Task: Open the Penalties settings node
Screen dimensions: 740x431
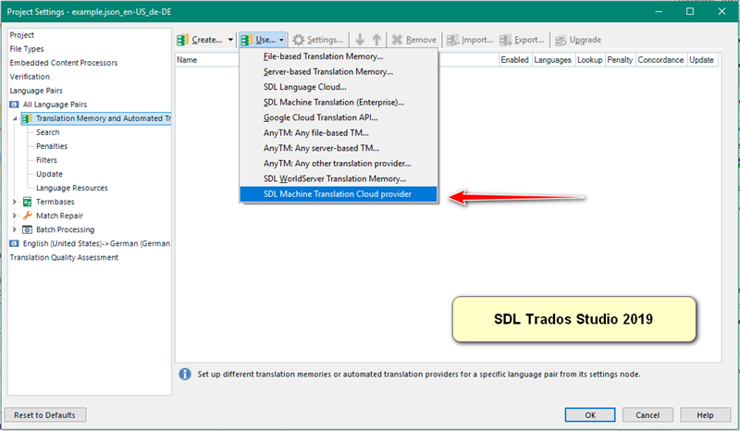Action: (52, 146)
